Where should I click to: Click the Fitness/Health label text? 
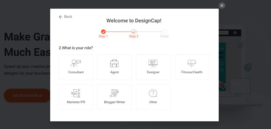192,72
